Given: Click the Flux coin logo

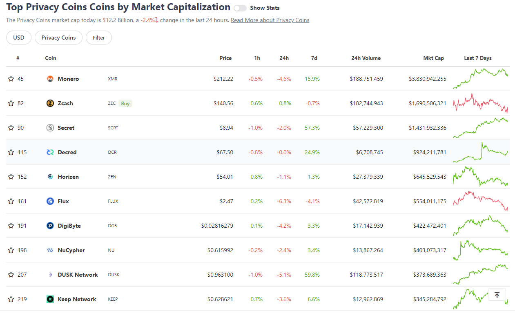Looking at the screenshot, I should 50,201.
